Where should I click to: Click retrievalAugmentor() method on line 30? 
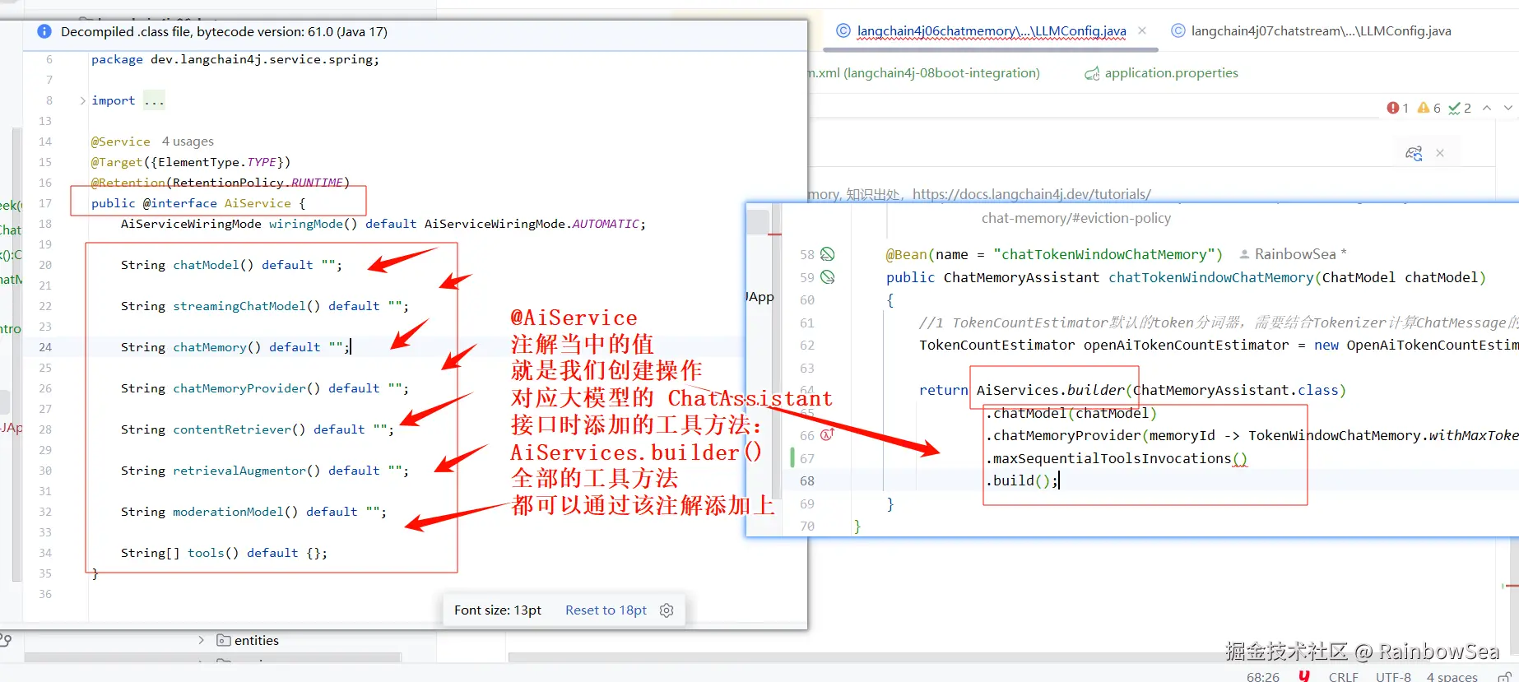(247, 471)
